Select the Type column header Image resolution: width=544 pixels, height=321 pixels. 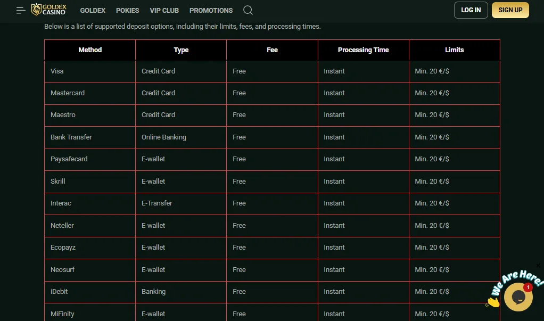(181, 50)
